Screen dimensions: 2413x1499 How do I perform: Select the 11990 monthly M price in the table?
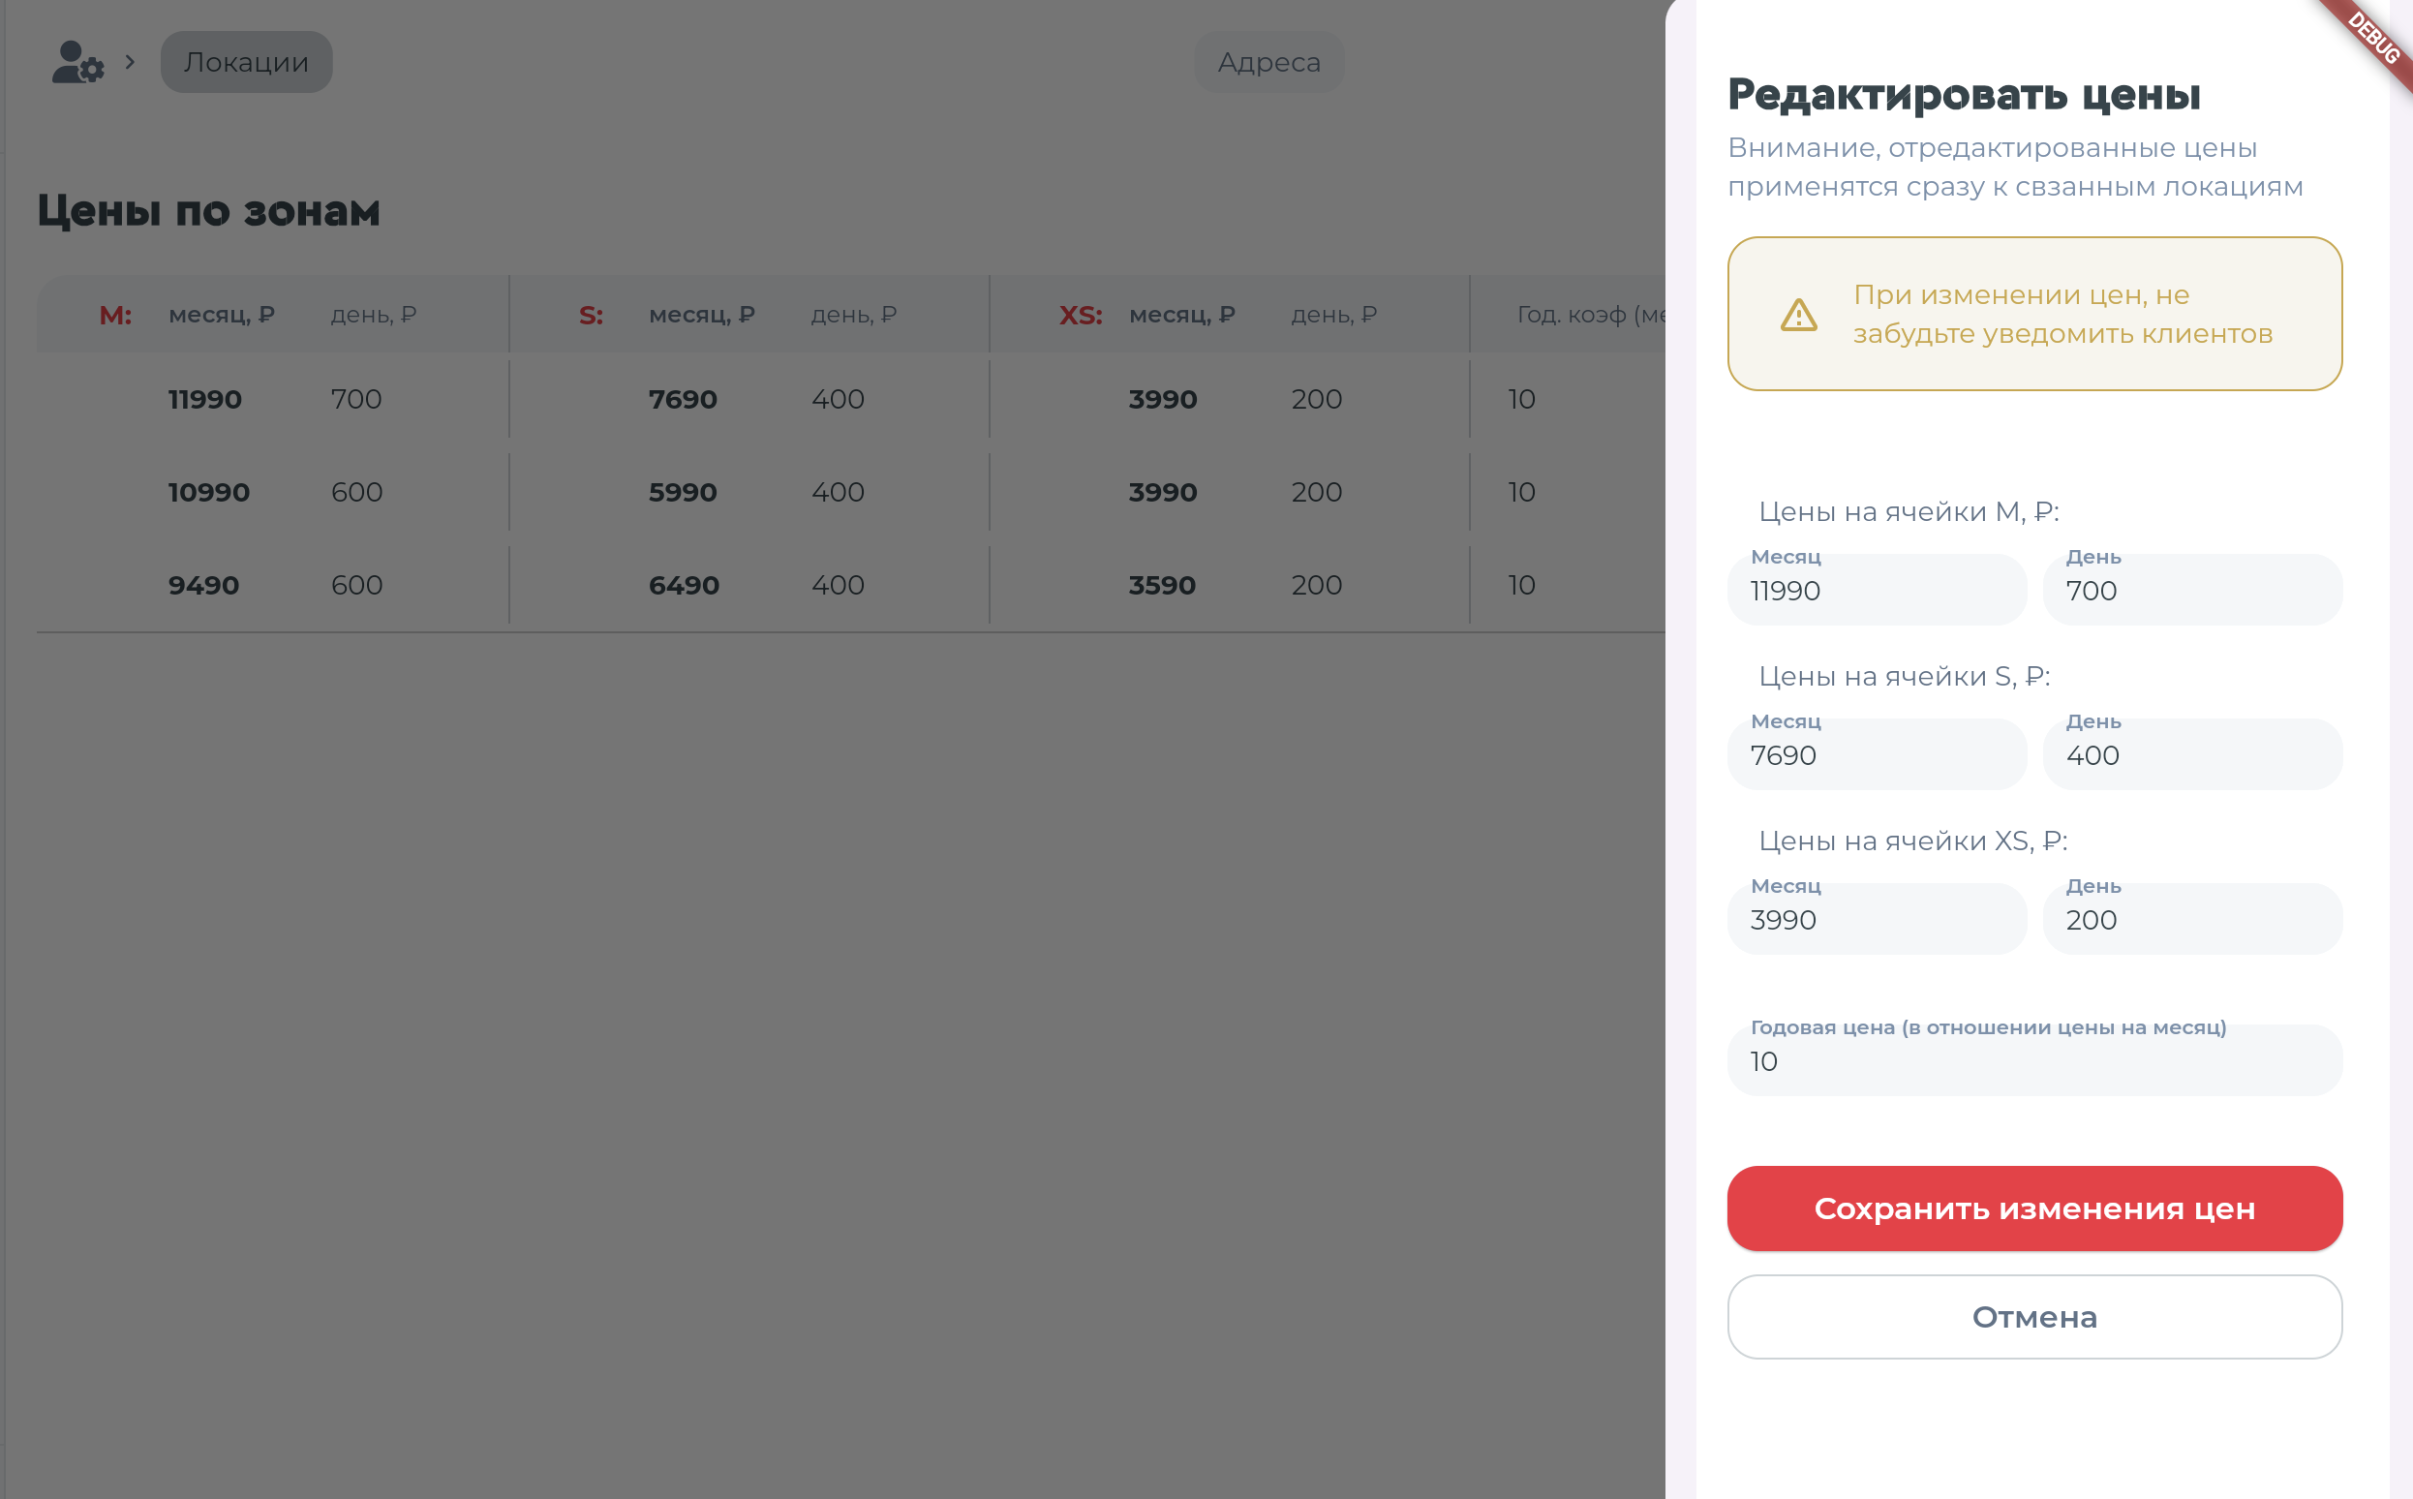(x=205, y=399)
